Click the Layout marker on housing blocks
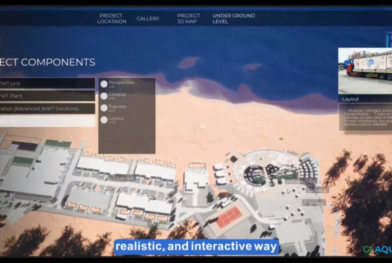The image size is (392, 263). [125, 178]
